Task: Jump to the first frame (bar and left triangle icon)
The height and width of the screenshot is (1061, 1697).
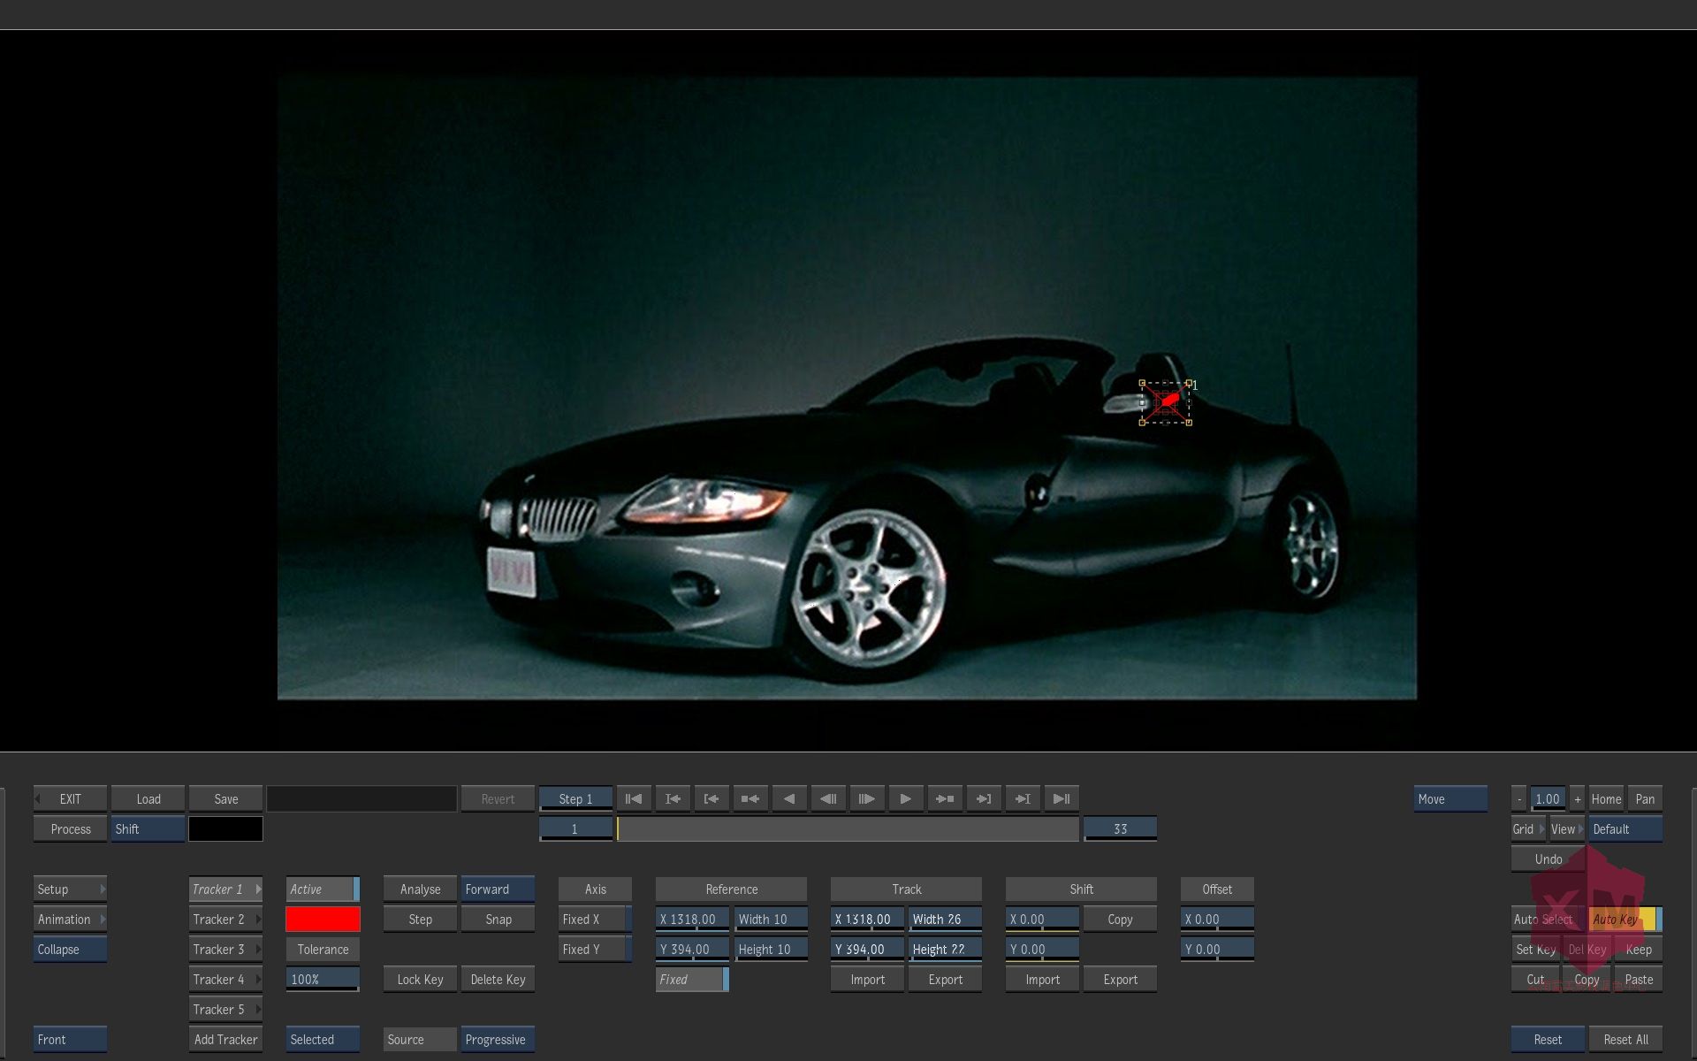Action: (x=634, y=798)
